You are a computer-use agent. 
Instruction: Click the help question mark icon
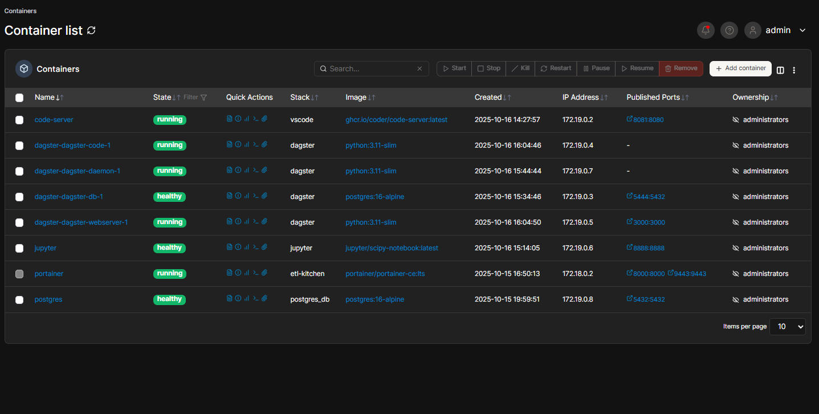[x=729, y=30]
